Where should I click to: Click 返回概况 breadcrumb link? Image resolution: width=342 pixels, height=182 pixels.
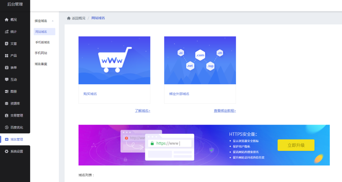coord(79,18)
